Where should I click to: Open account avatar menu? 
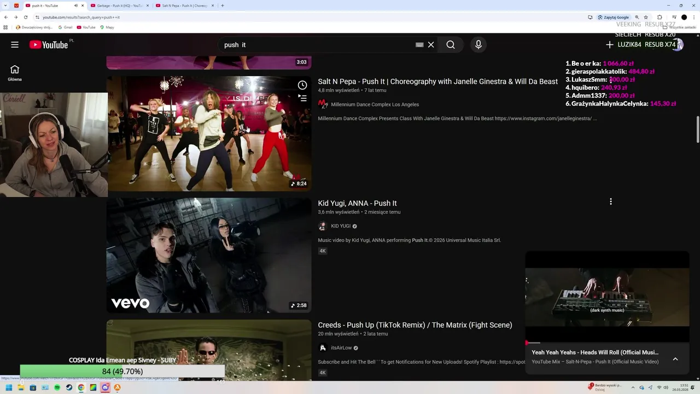click(x=678, y=45)
